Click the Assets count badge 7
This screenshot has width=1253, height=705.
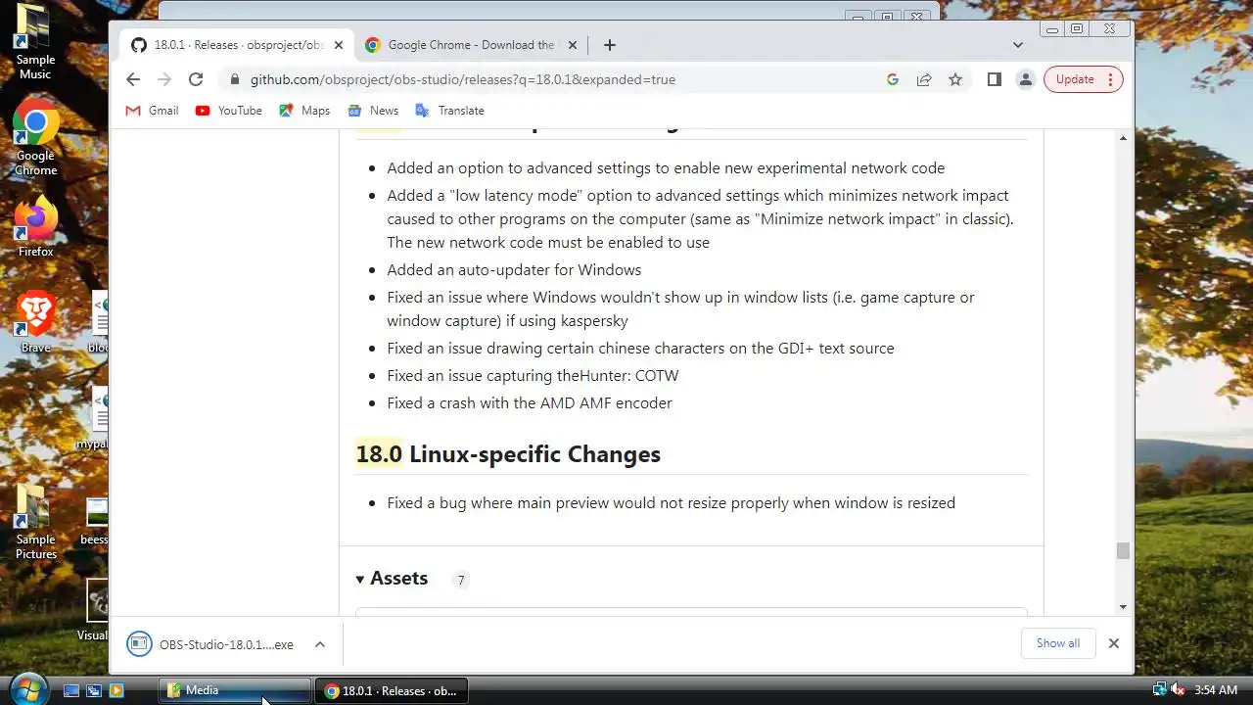461,580
